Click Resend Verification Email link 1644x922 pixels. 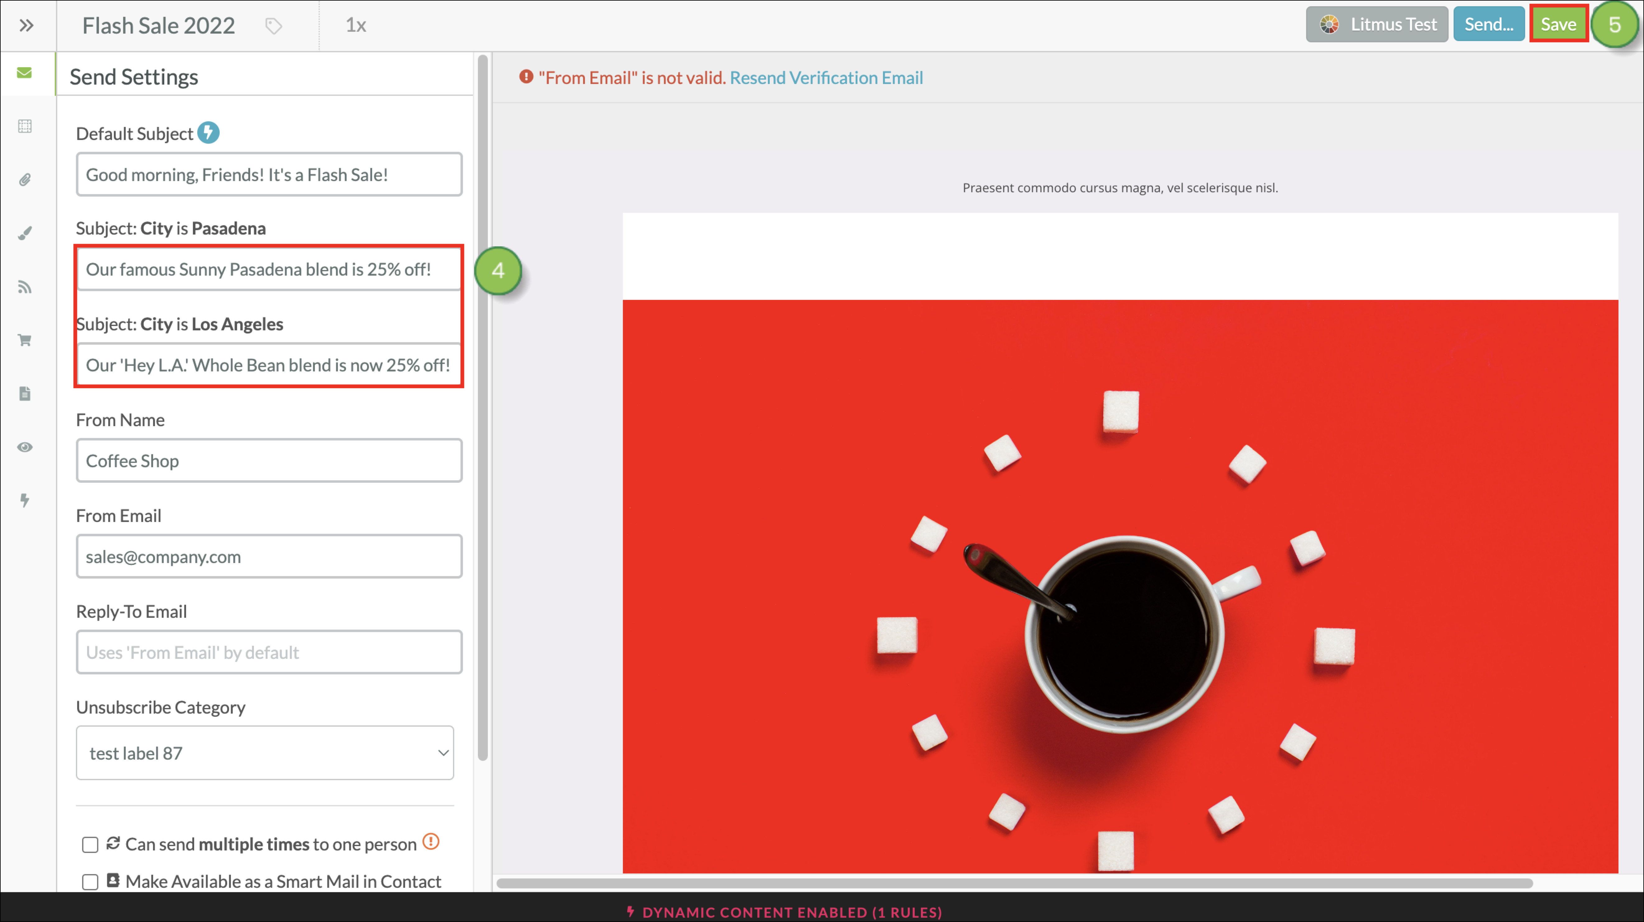tap(826, 78)
